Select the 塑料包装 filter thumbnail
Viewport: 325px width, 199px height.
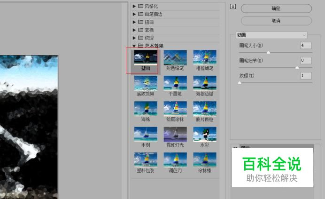click(x=146, y=160)
